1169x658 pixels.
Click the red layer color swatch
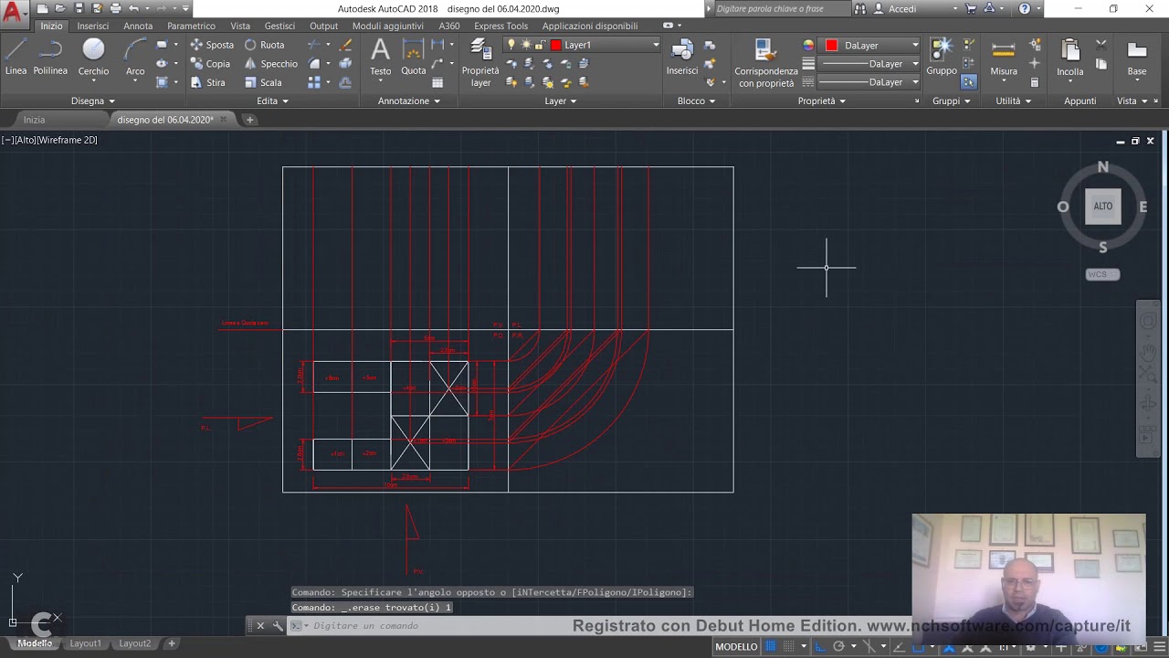(555, 45)
